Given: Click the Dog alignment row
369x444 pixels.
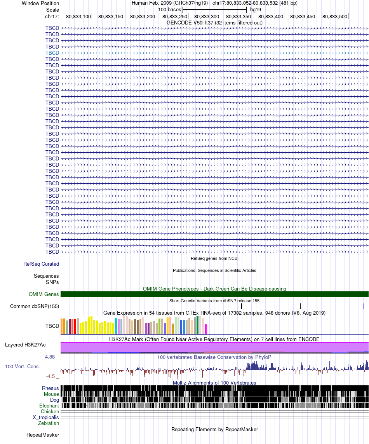Looking at the screenshot, I should 214,400.
